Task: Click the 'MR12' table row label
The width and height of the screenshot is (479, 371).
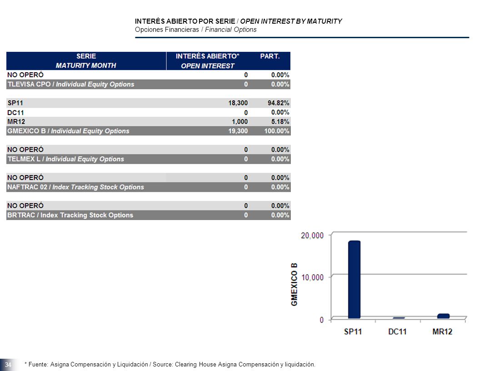Action: (x=16, y=122)
